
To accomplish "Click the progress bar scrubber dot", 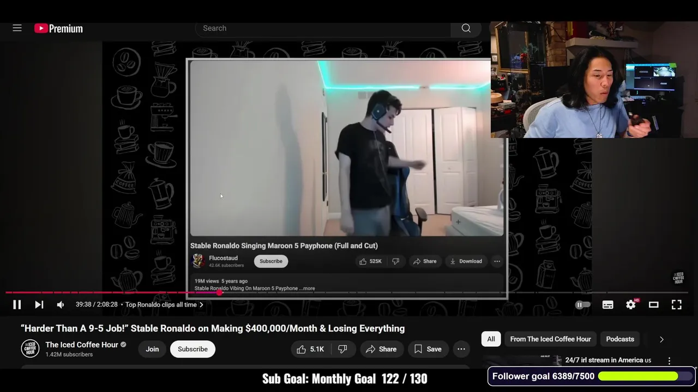I will [x=220, y=293].
